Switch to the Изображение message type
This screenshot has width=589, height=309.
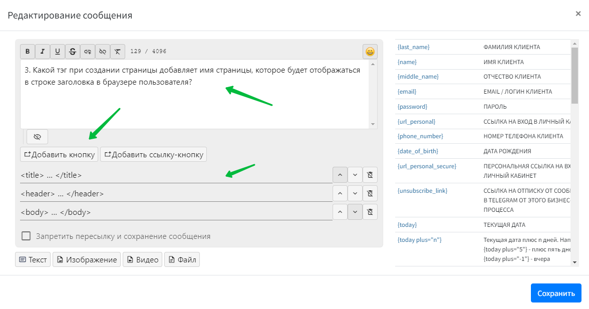coord(87,259)
